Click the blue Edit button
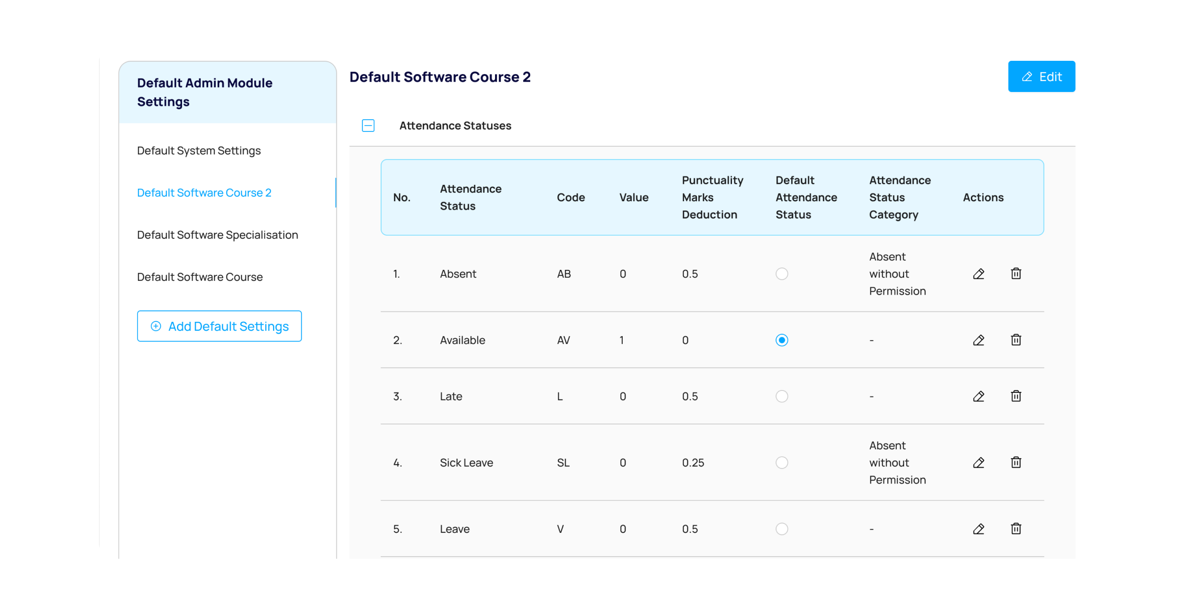Image resolution: width=1187 pixels, height=610 pixels. coord(1042,77)
